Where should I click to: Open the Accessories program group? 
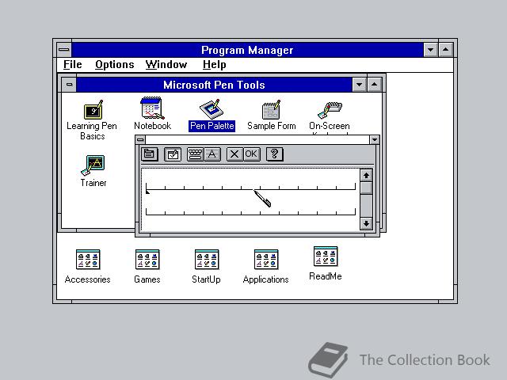pos(88,260)
